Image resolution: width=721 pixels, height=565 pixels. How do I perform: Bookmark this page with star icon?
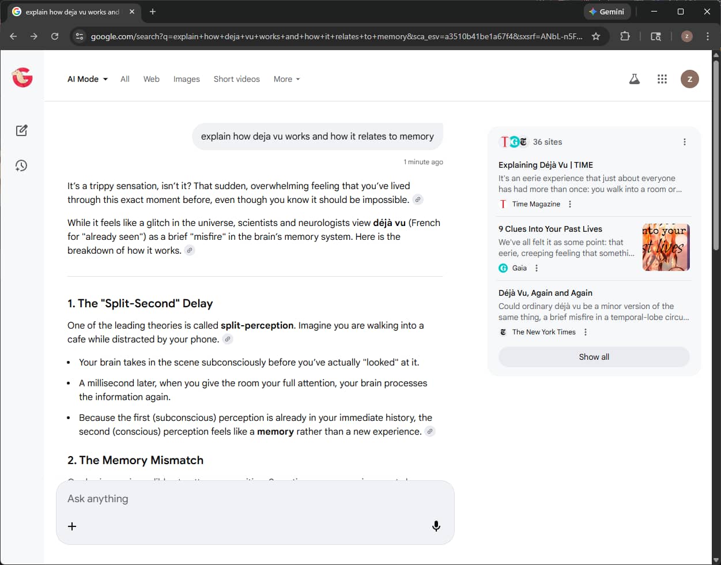(596, 36)
